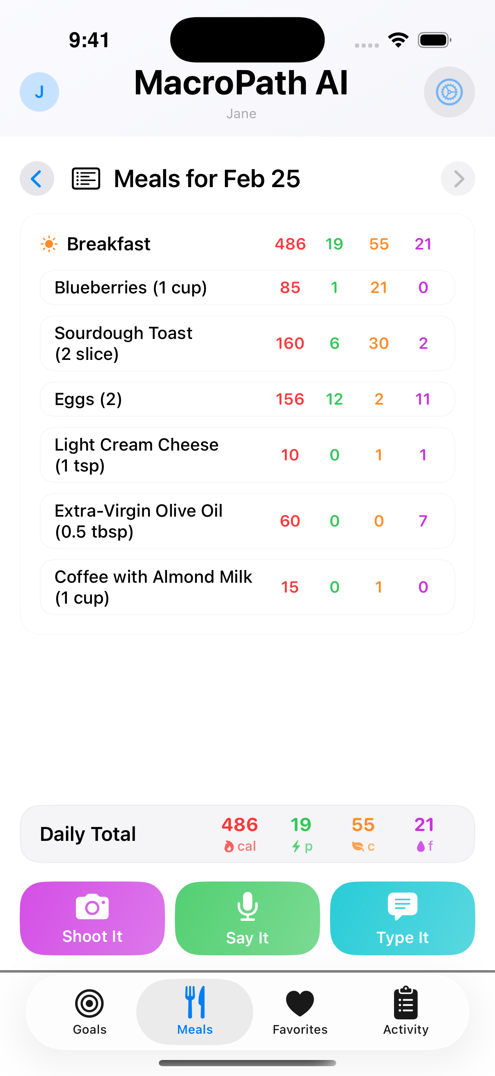Open the Eggs (2) food entry
This screenshot has width=495, height=1076.
[247, 399]
